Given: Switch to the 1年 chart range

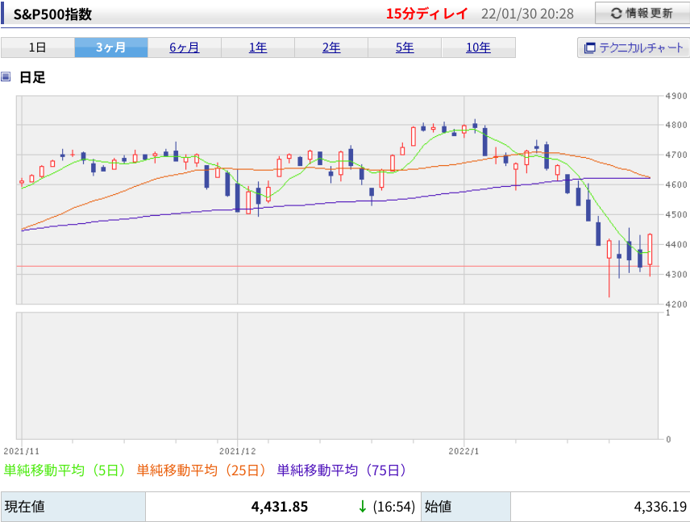Looking at the screenshot, I should 258,48.
